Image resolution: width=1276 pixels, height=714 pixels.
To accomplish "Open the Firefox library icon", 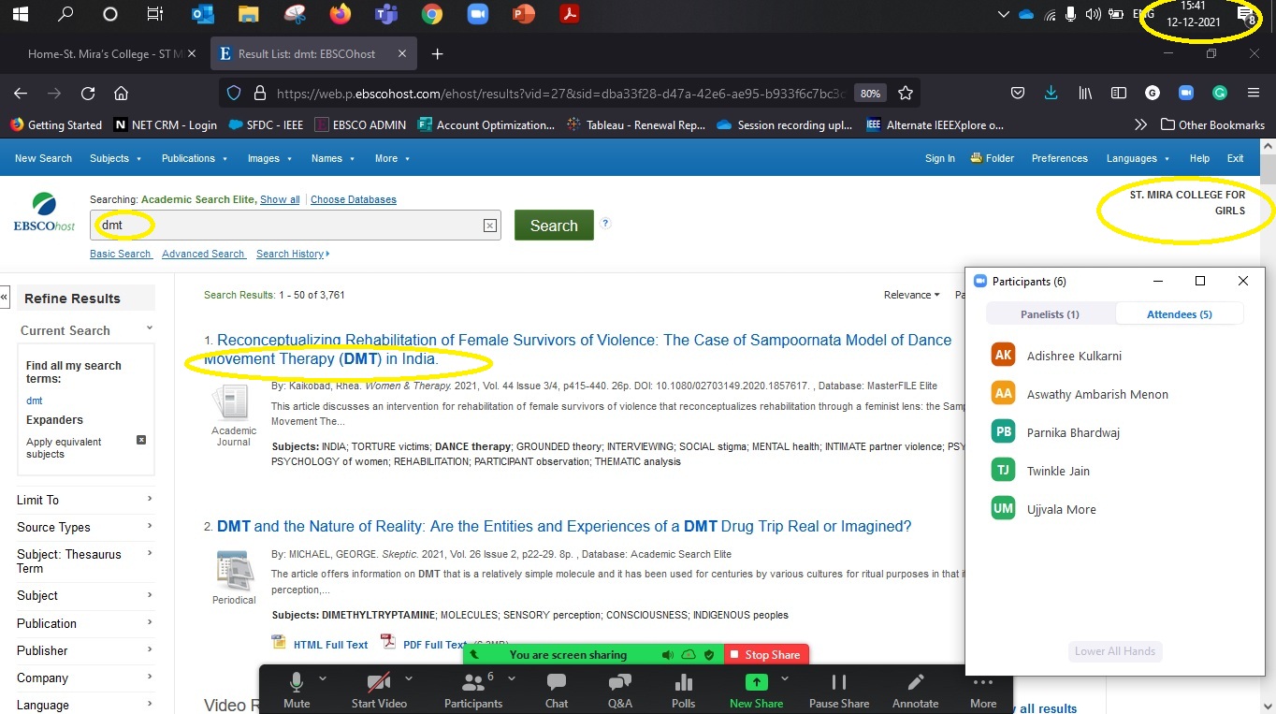I will point(1085,93).
